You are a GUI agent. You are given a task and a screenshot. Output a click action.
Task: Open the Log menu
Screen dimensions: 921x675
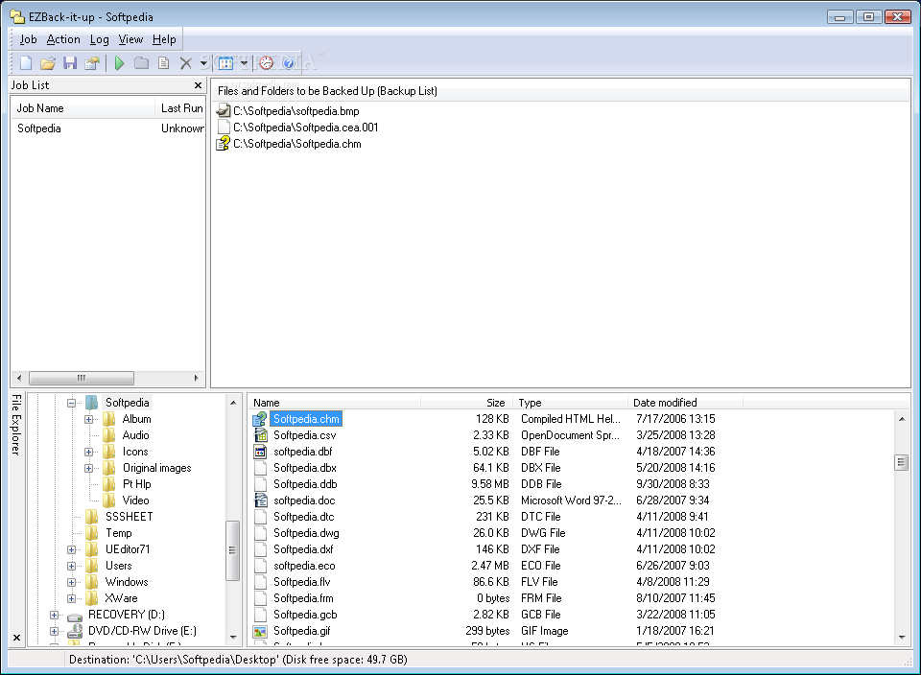click(99, 39)
